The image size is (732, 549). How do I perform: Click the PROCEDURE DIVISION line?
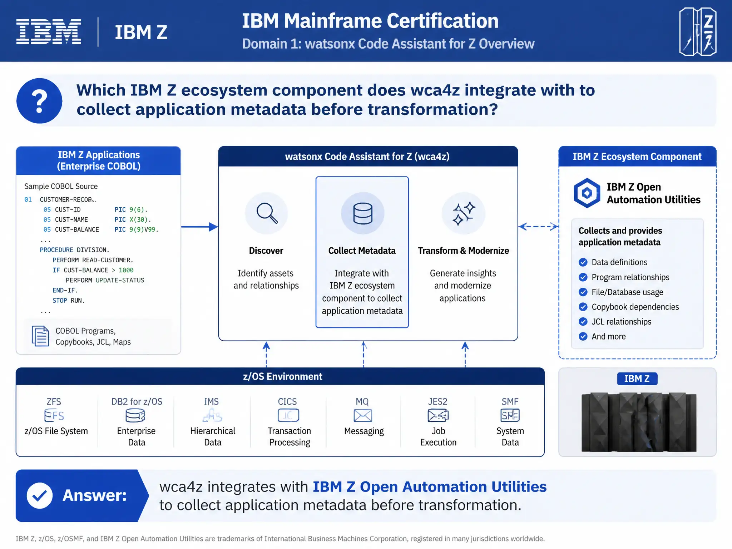pos(75,250)
